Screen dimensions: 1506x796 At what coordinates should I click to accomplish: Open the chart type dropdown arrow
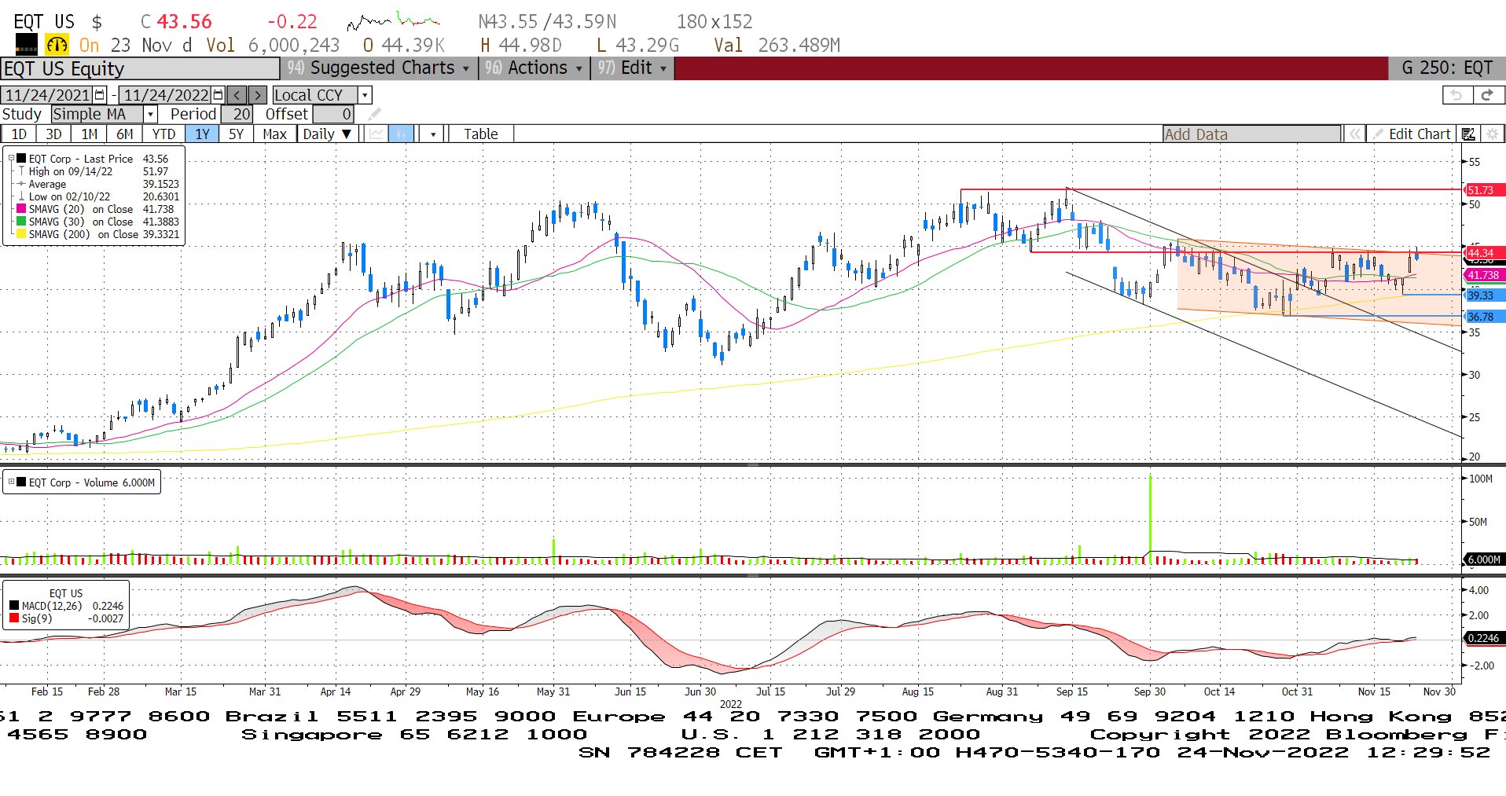point(433,134)
